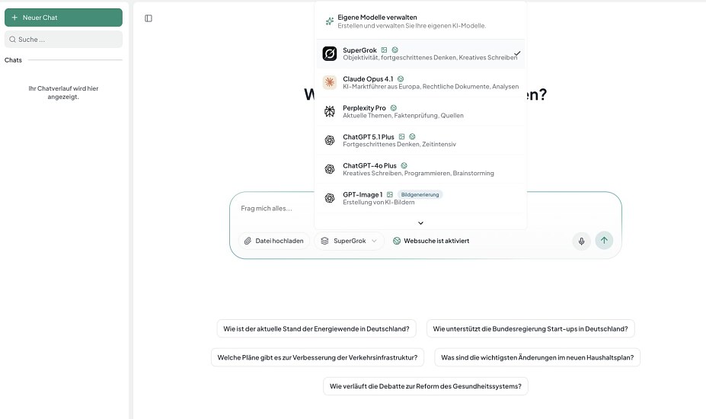Start a Neuer Chat
Image resolution: width=706 pixels, height=419 pixels.
63,18
